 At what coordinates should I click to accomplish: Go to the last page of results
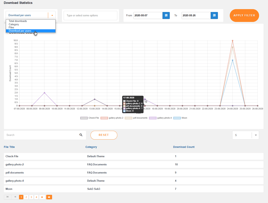49,197
